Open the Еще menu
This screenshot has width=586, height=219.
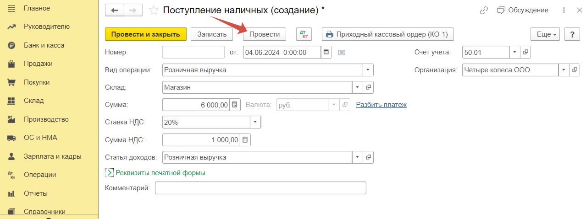coord(545,34)
